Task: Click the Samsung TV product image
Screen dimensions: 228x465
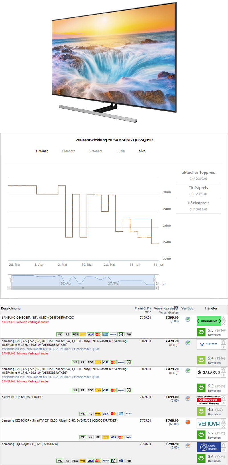Action: point(114,61)
